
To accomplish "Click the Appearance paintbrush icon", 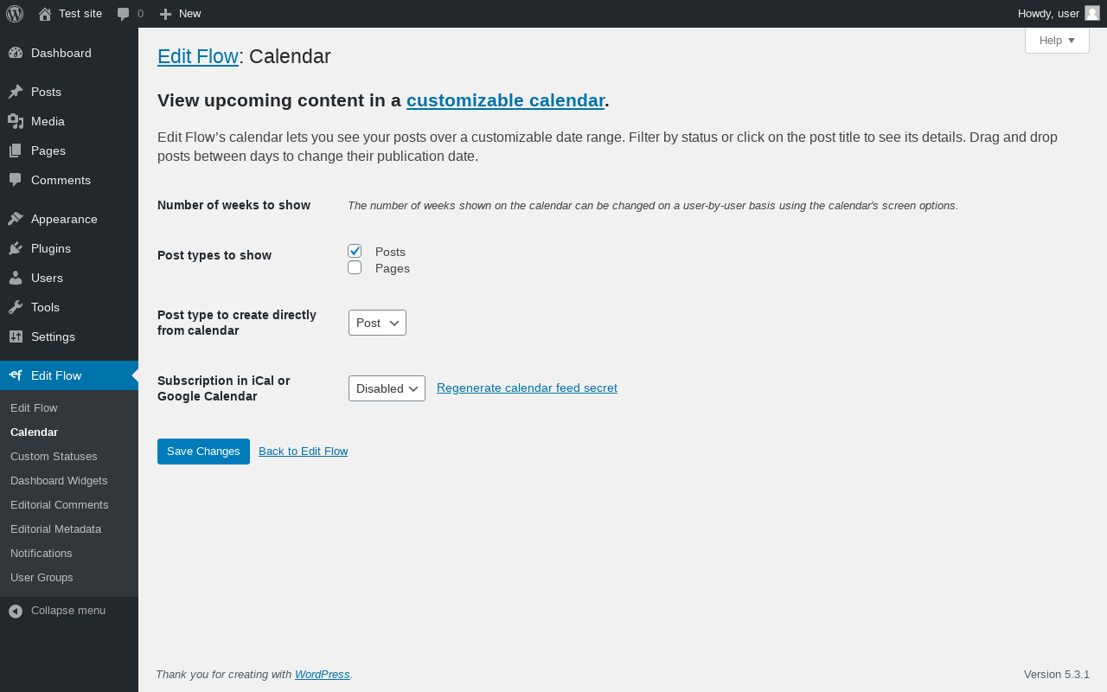I will (16, 219).
